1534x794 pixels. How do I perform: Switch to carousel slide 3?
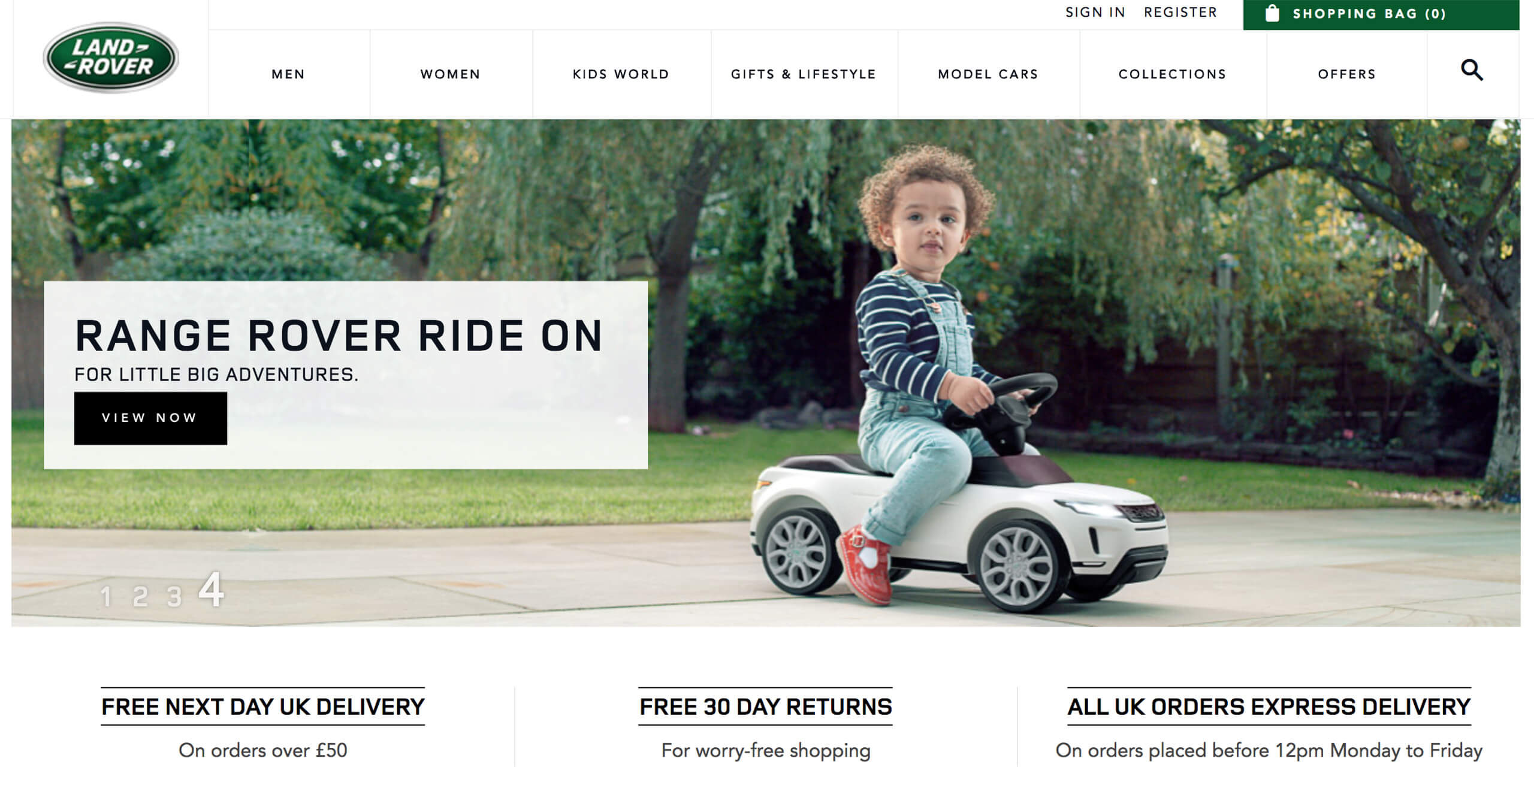pyautogui.click(x=174, y=596)
